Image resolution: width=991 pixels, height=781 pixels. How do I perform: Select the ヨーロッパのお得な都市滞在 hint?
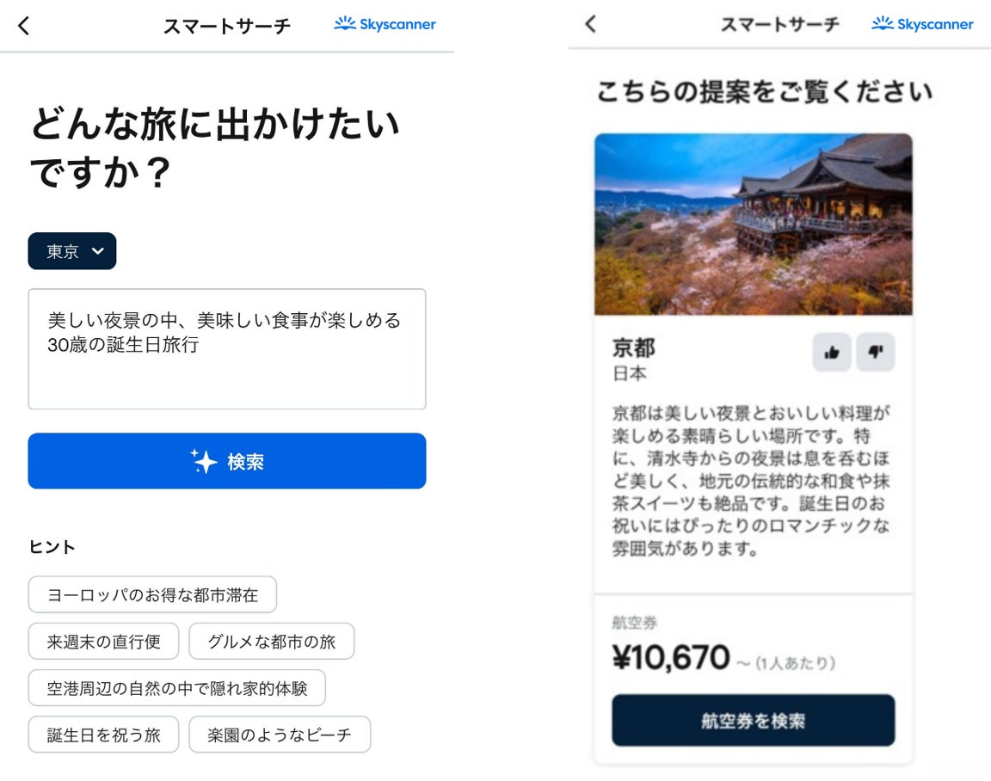(x=152, y=594)
